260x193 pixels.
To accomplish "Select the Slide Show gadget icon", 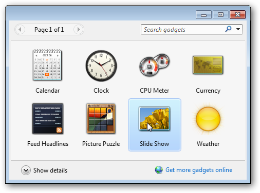I will pos(155,119).
